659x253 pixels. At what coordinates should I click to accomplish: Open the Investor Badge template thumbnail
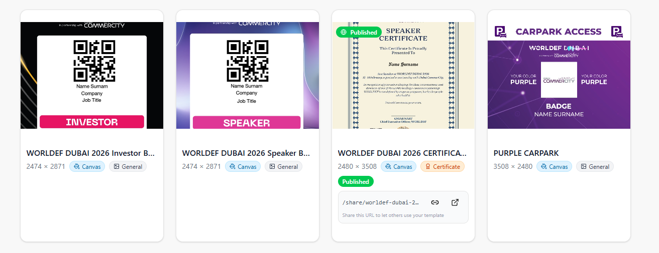92,75
